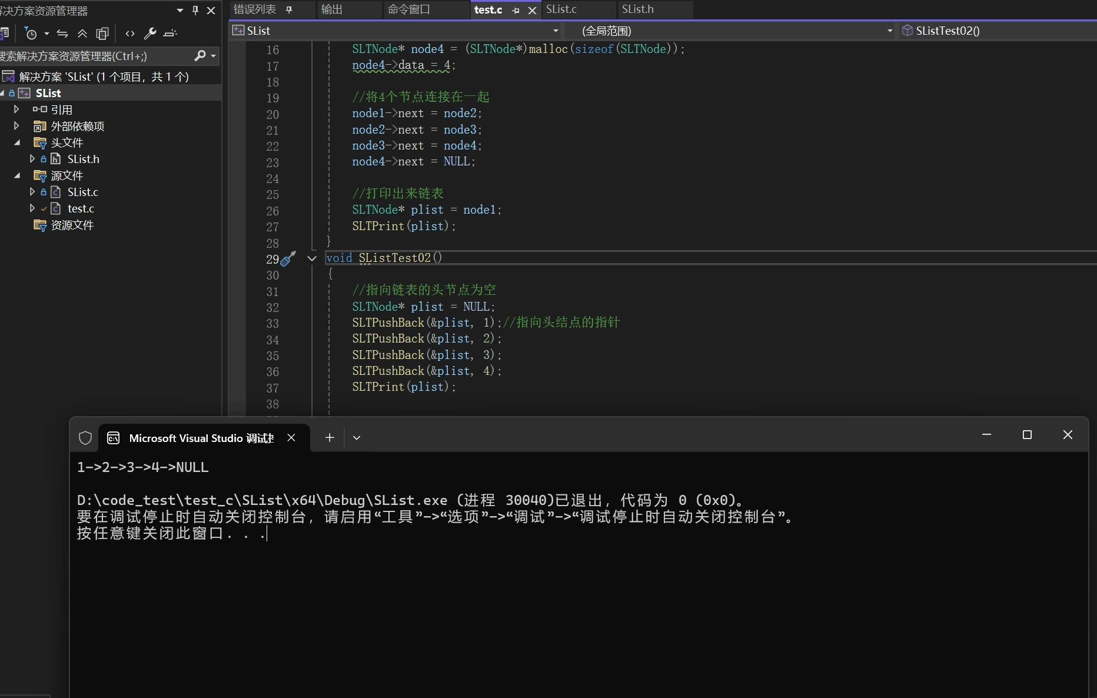The height and width of the screenshot is (698, 1097).
Task: Expand the 外部依赖项 node
Action: point(16,126)
